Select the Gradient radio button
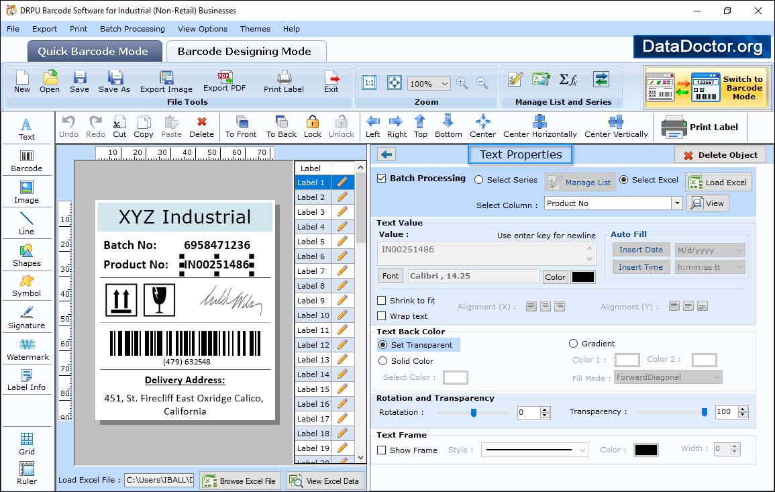The height and width of the screenshot is (492, 775). pyautogui.click(x=573, y=344)
